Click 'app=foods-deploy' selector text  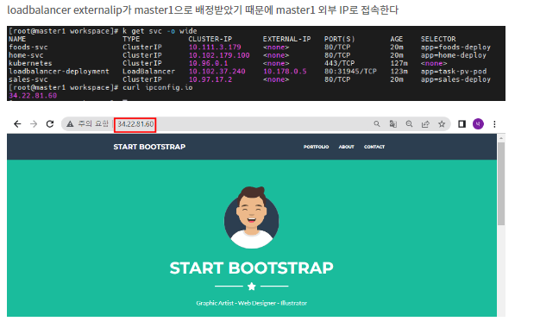pyautogui.click(x=455, y=47)
